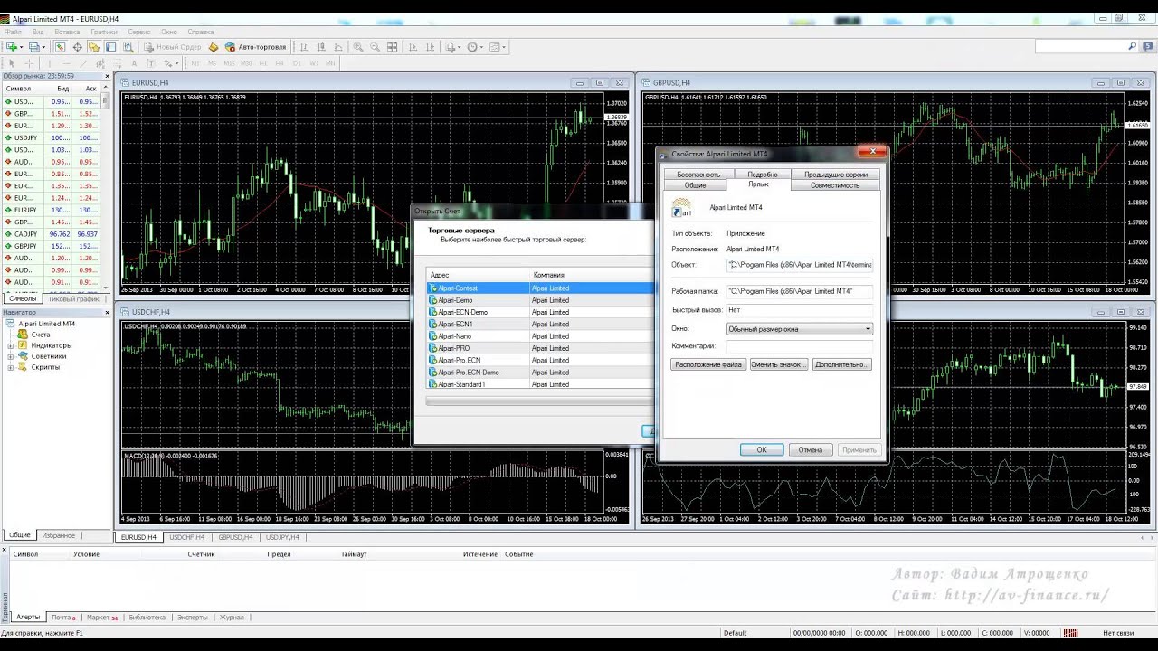
Task: Switch chart to candlesticks icon
Action: coord(321,47)
